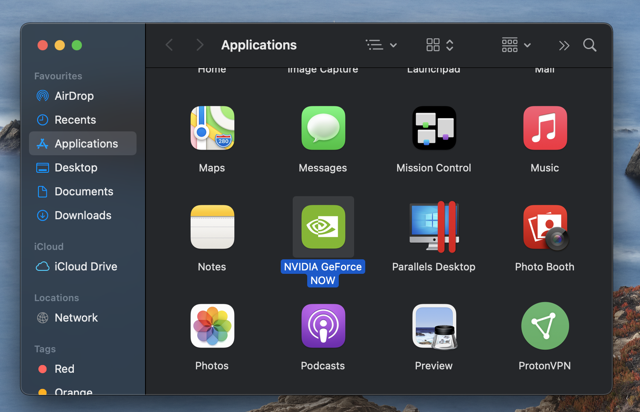Go forward with the right chevron
The width and height of the screenshot is (640, 412).
click(200, 45)
